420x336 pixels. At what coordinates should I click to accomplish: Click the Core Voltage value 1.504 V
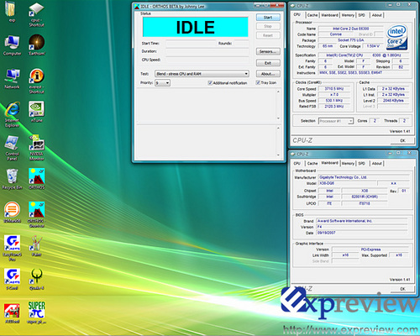point(373,46)
